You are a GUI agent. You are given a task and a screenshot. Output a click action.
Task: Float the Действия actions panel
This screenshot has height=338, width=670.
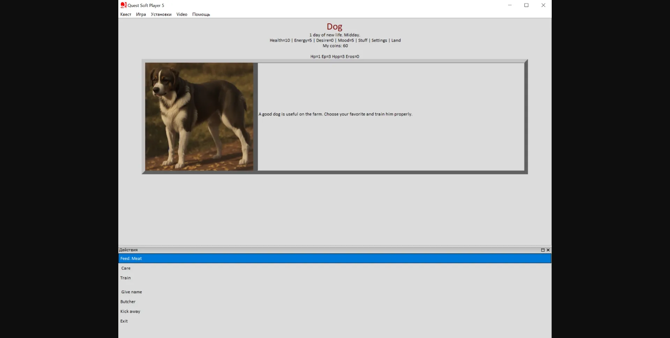pos(543,250)
